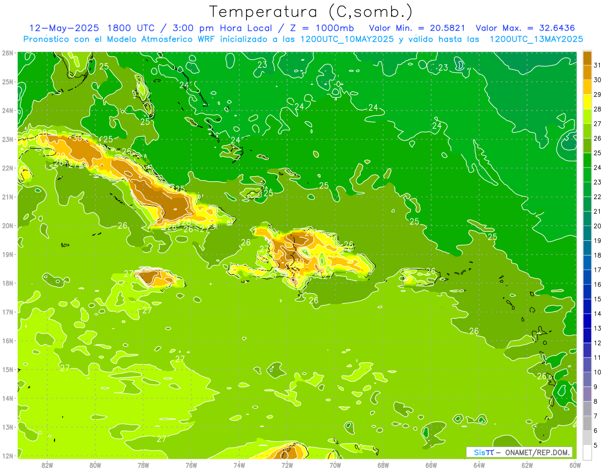Click the color bar label 10

tap(597, 372)
